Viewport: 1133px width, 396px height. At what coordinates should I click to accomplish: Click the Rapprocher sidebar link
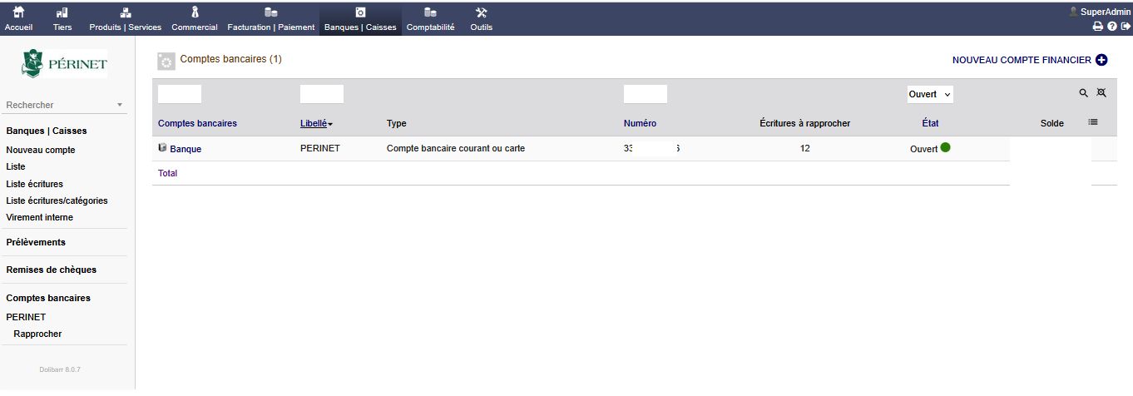pos(37,334)
